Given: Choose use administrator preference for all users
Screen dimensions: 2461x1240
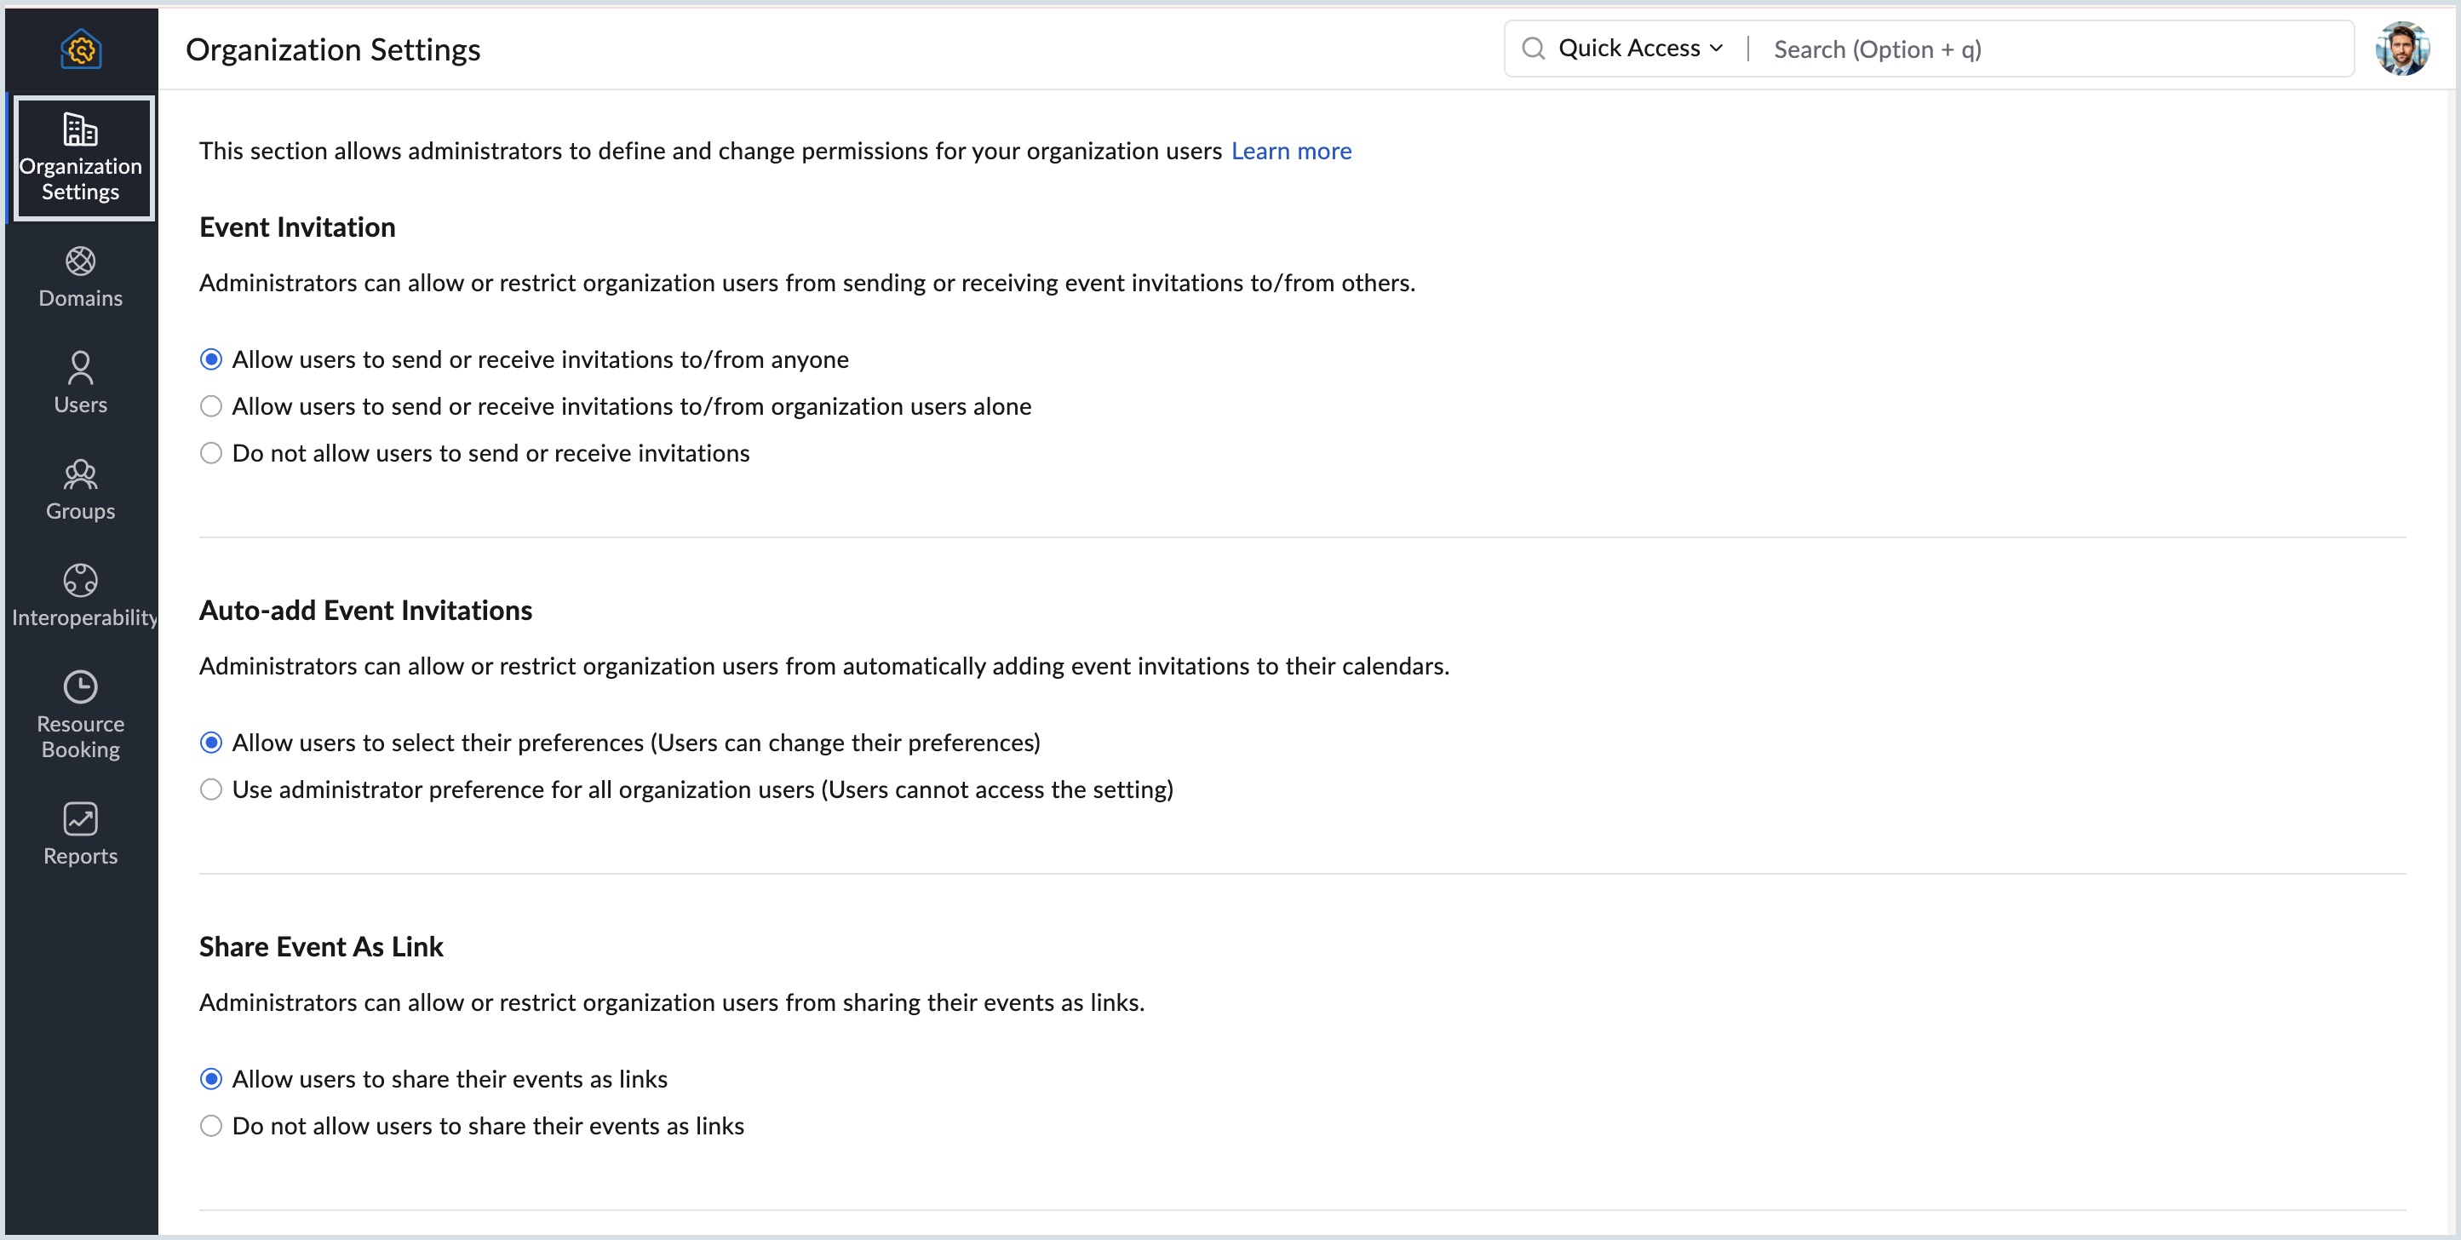Looking at the screenshot, I should click(x=211, y=789).
